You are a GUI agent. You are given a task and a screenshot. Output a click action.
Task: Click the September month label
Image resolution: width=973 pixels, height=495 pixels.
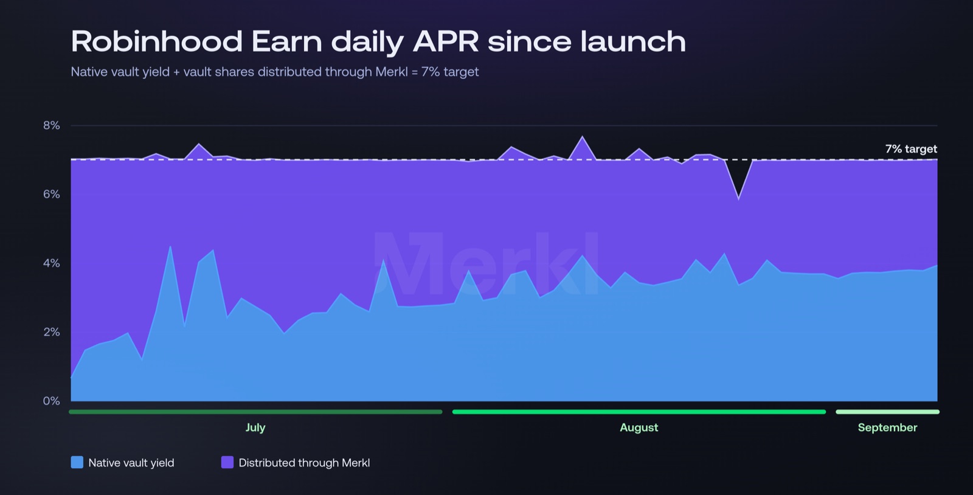pyautogui.click(x=887, y=427)
